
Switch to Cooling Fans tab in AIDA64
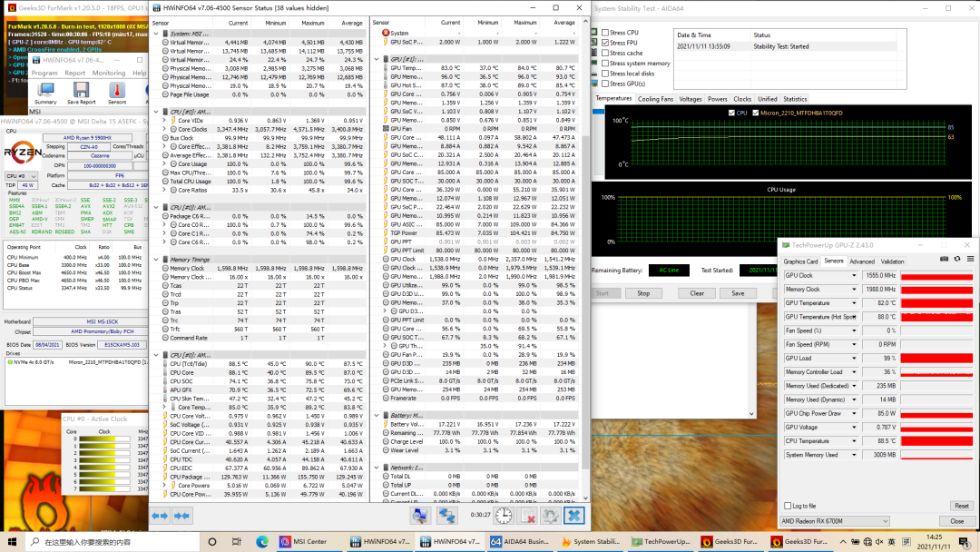656,99
